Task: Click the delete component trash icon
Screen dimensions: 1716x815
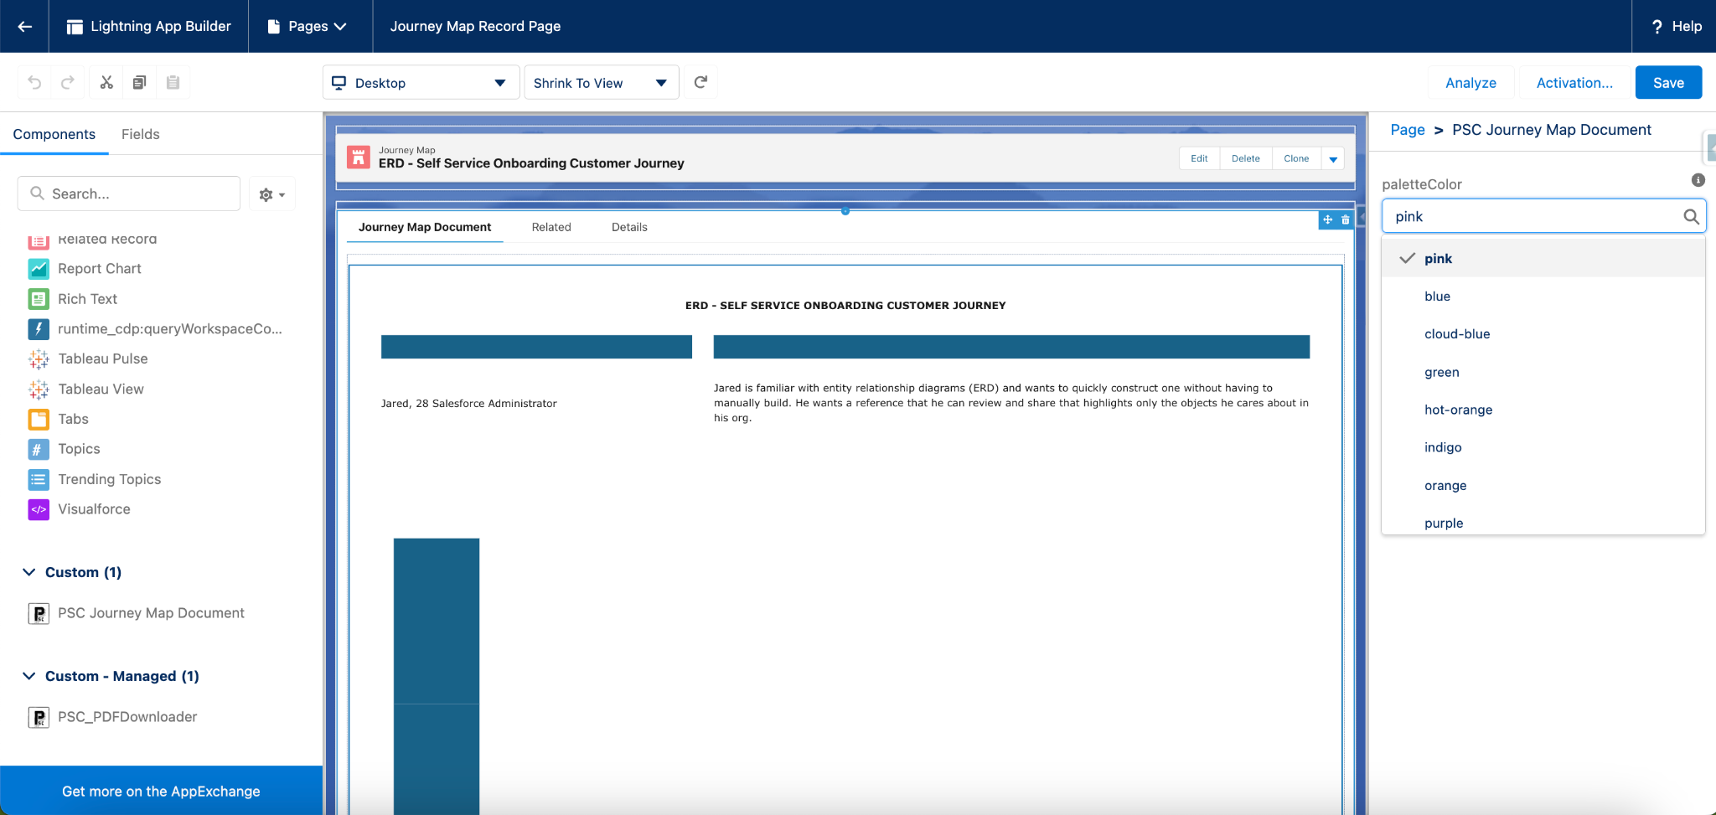Action: 1346,219
